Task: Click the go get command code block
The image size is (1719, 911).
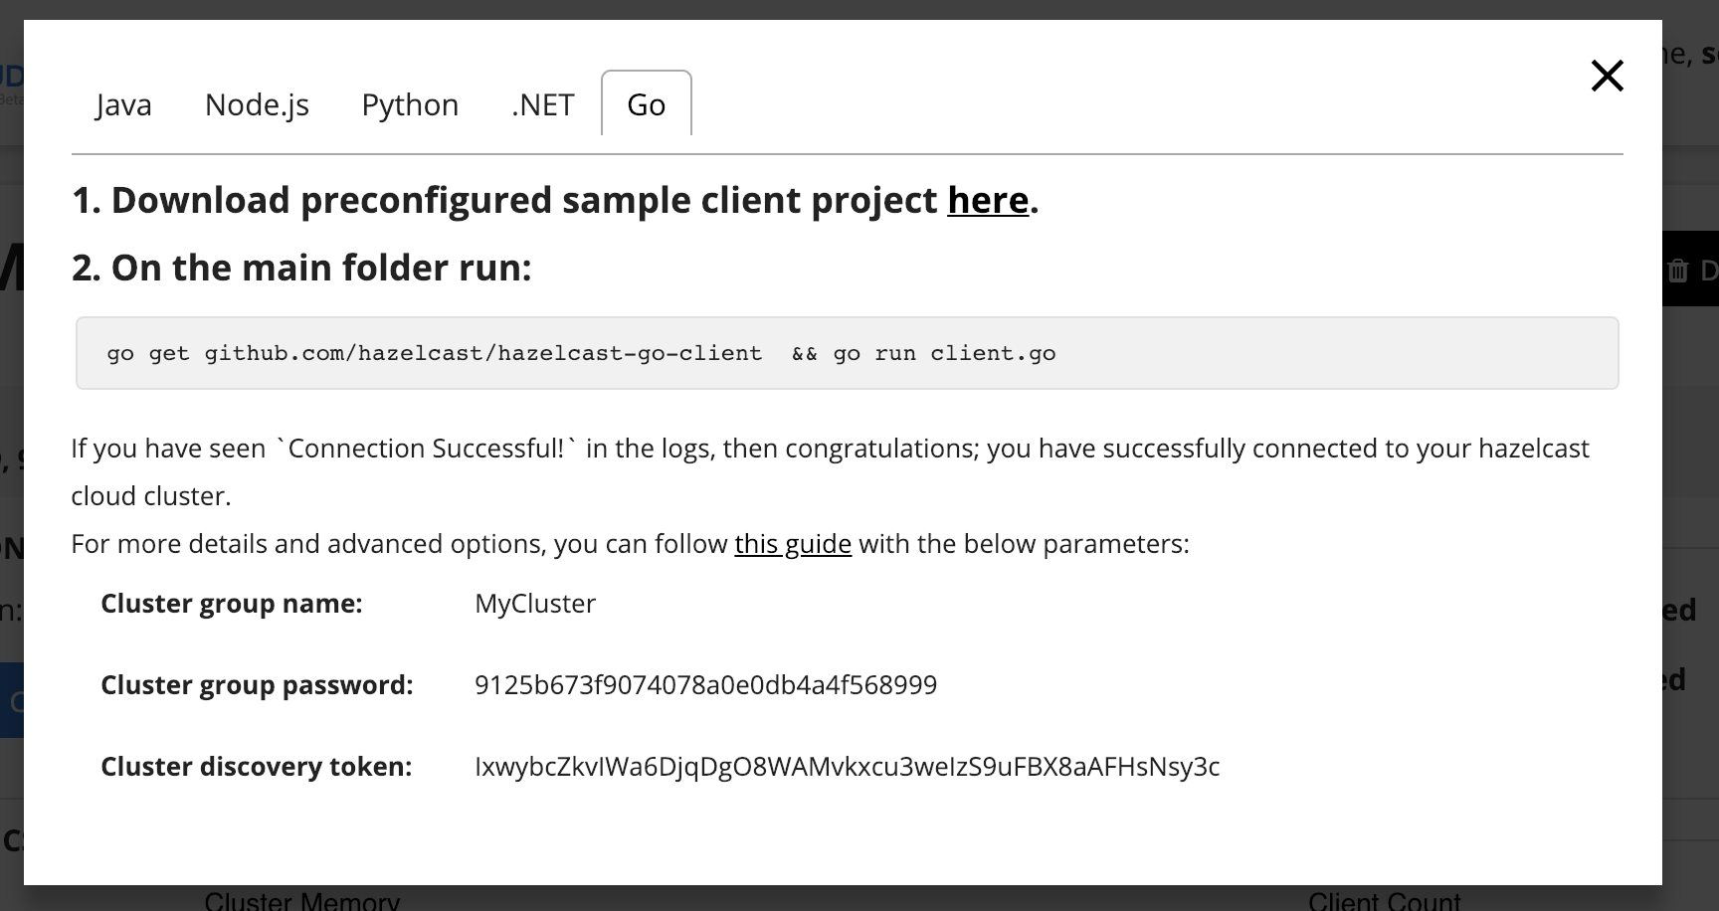Action: [848, 353]
